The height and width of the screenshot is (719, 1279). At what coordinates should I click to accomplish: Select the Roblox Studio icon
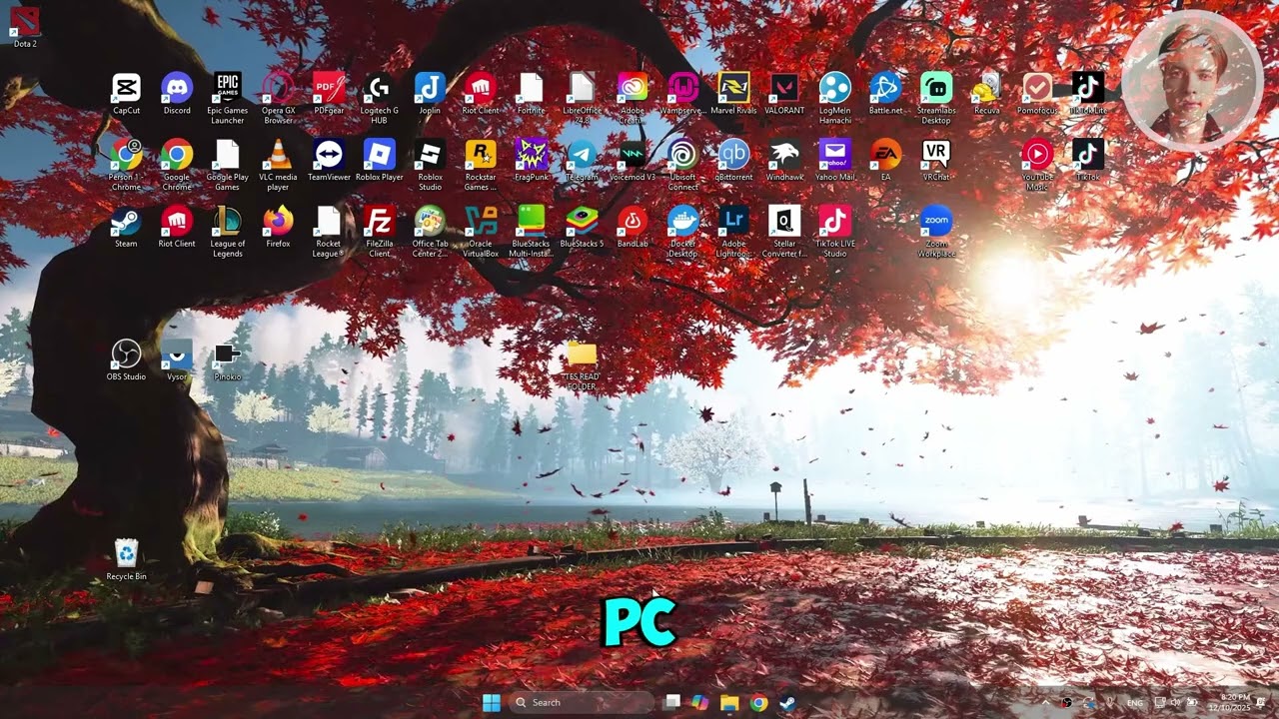(430, 164)
